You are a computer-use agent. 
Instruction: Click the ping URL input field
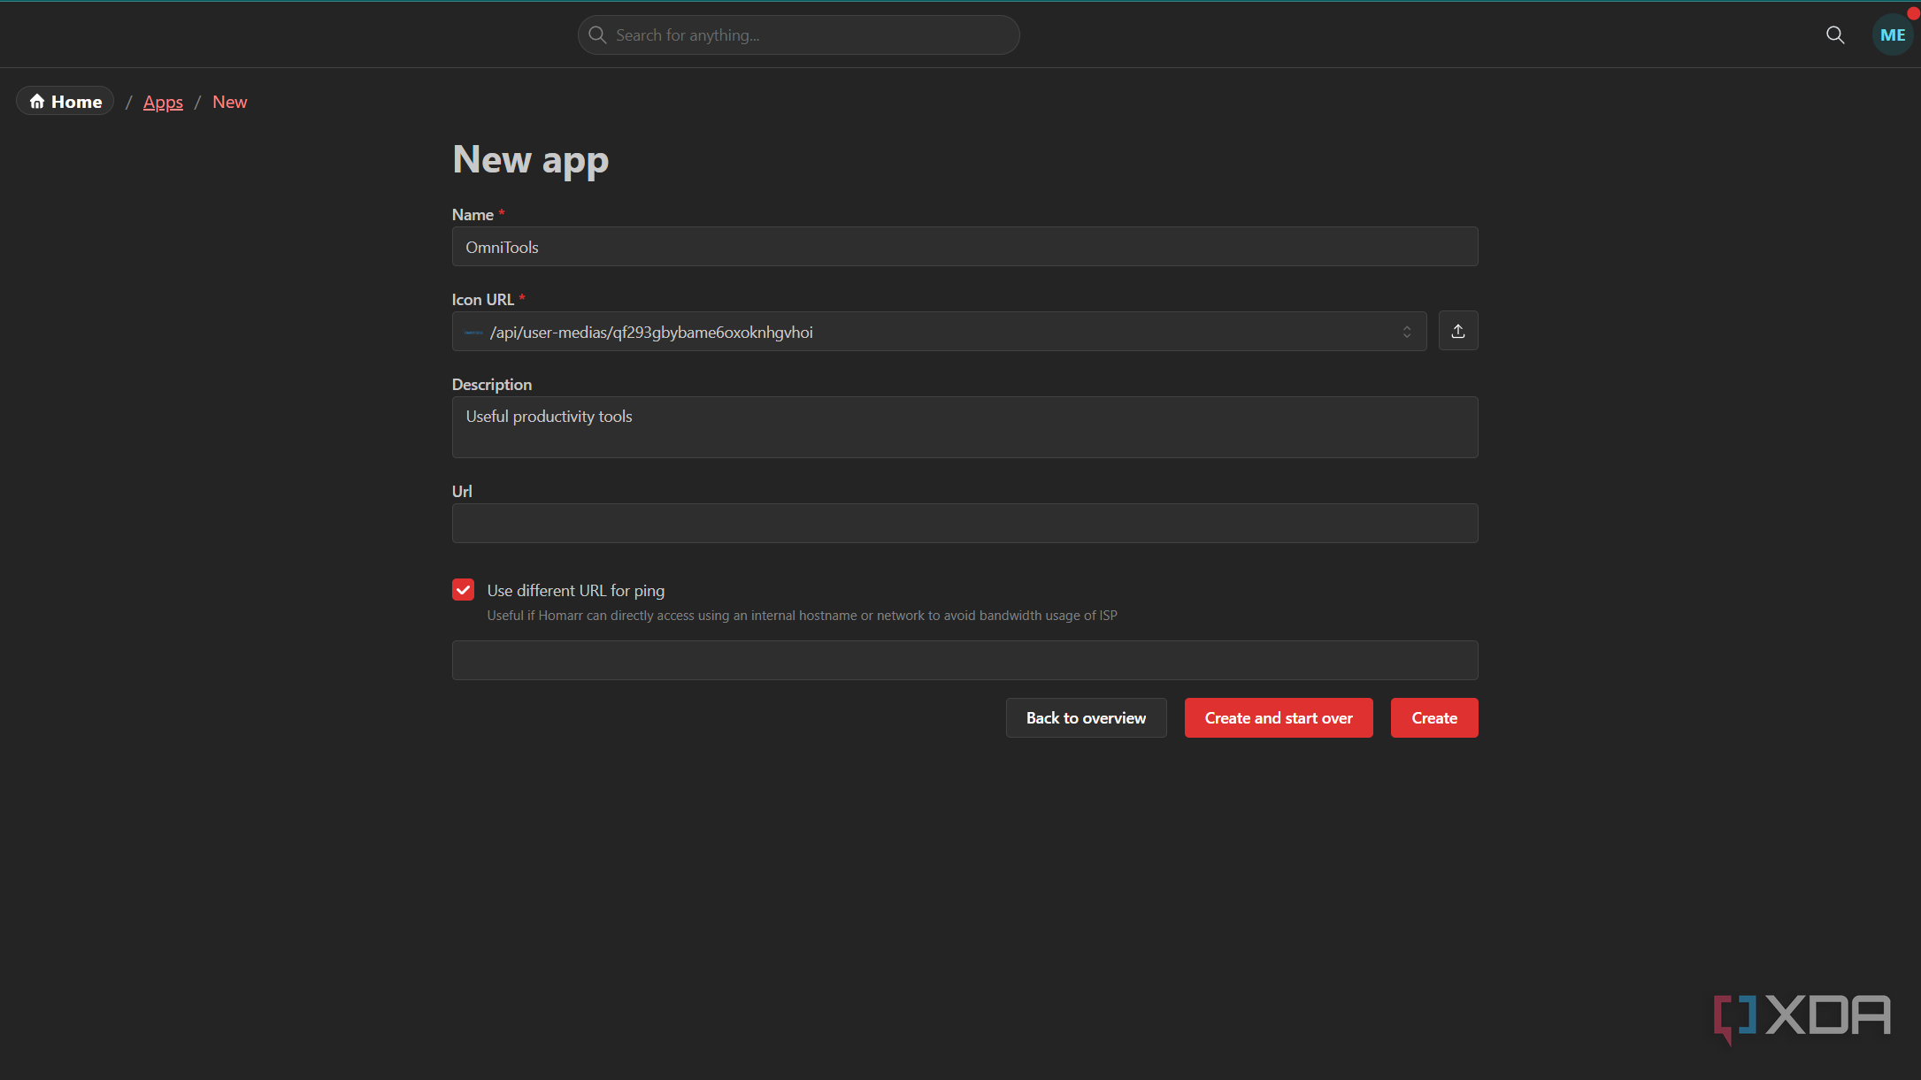(964, 661)
